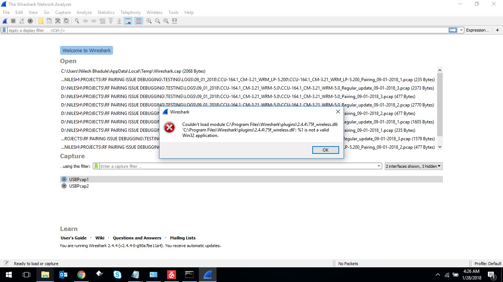Click recent files scrollbar up arrow
This screenshot has width=503, height=282.
(x=440, y=70)
